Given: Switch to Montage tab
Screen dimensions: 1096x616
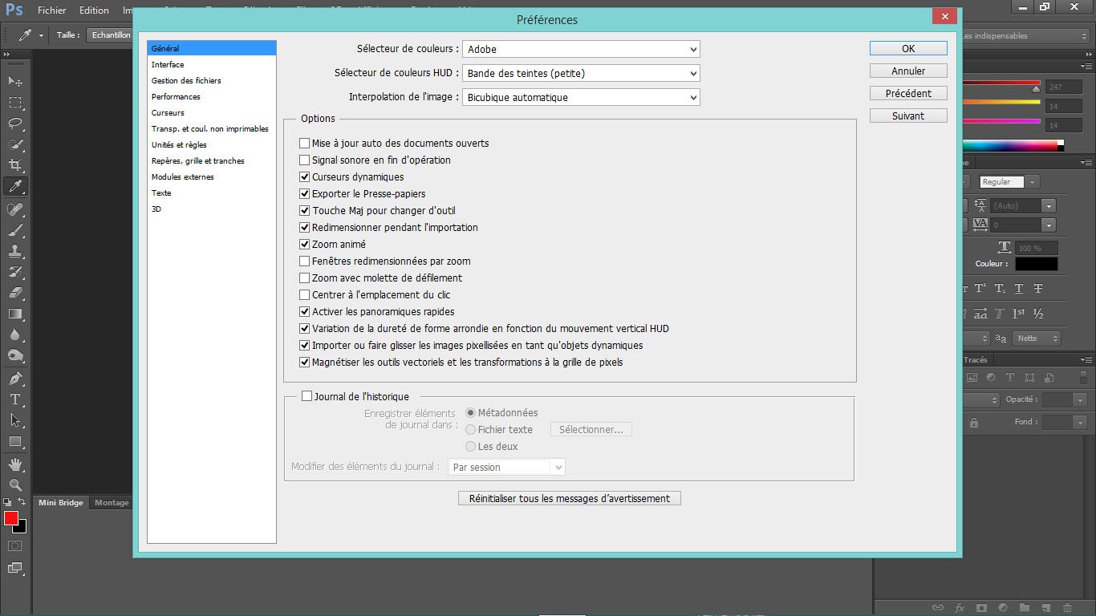Looking at the screenshot, I should pos(112,503).
